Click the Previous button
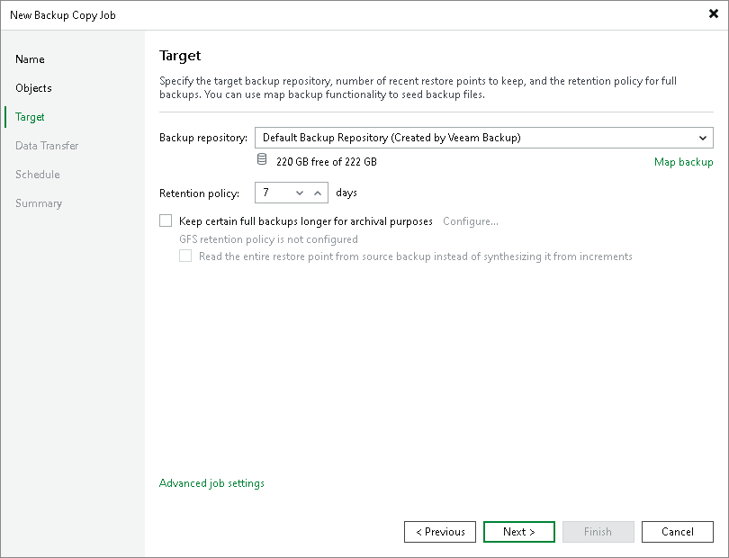 click(x=439, y=532)
